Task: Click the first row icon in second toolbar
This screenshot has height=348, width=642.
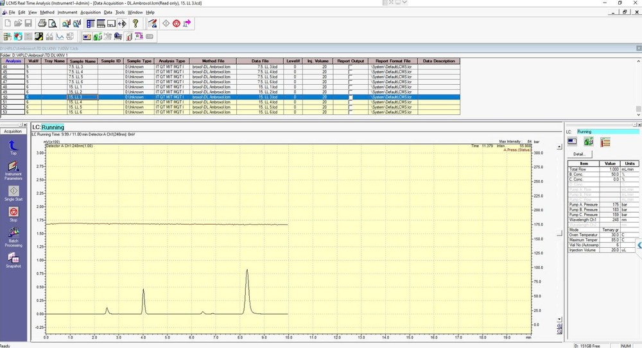Action: [7, 37]
